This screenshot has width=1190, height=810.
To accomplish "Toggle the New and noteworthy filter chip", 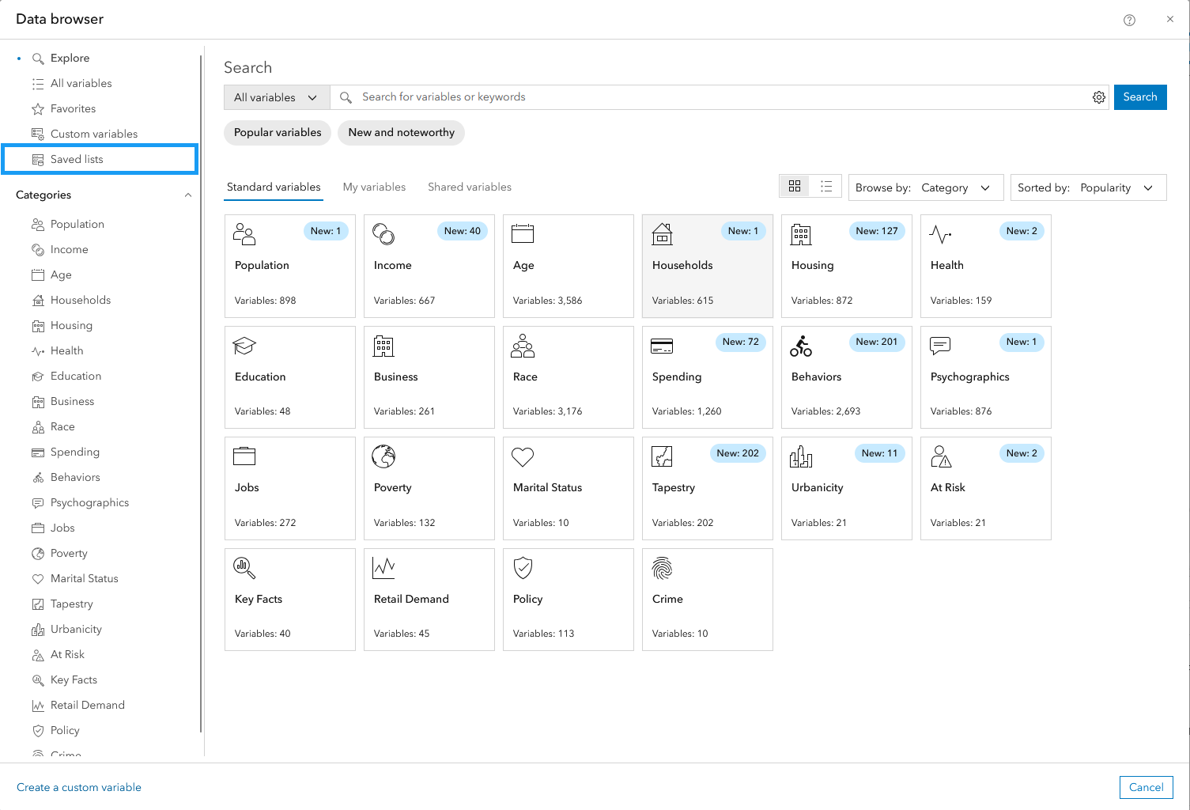I will (x=401, y=132).
